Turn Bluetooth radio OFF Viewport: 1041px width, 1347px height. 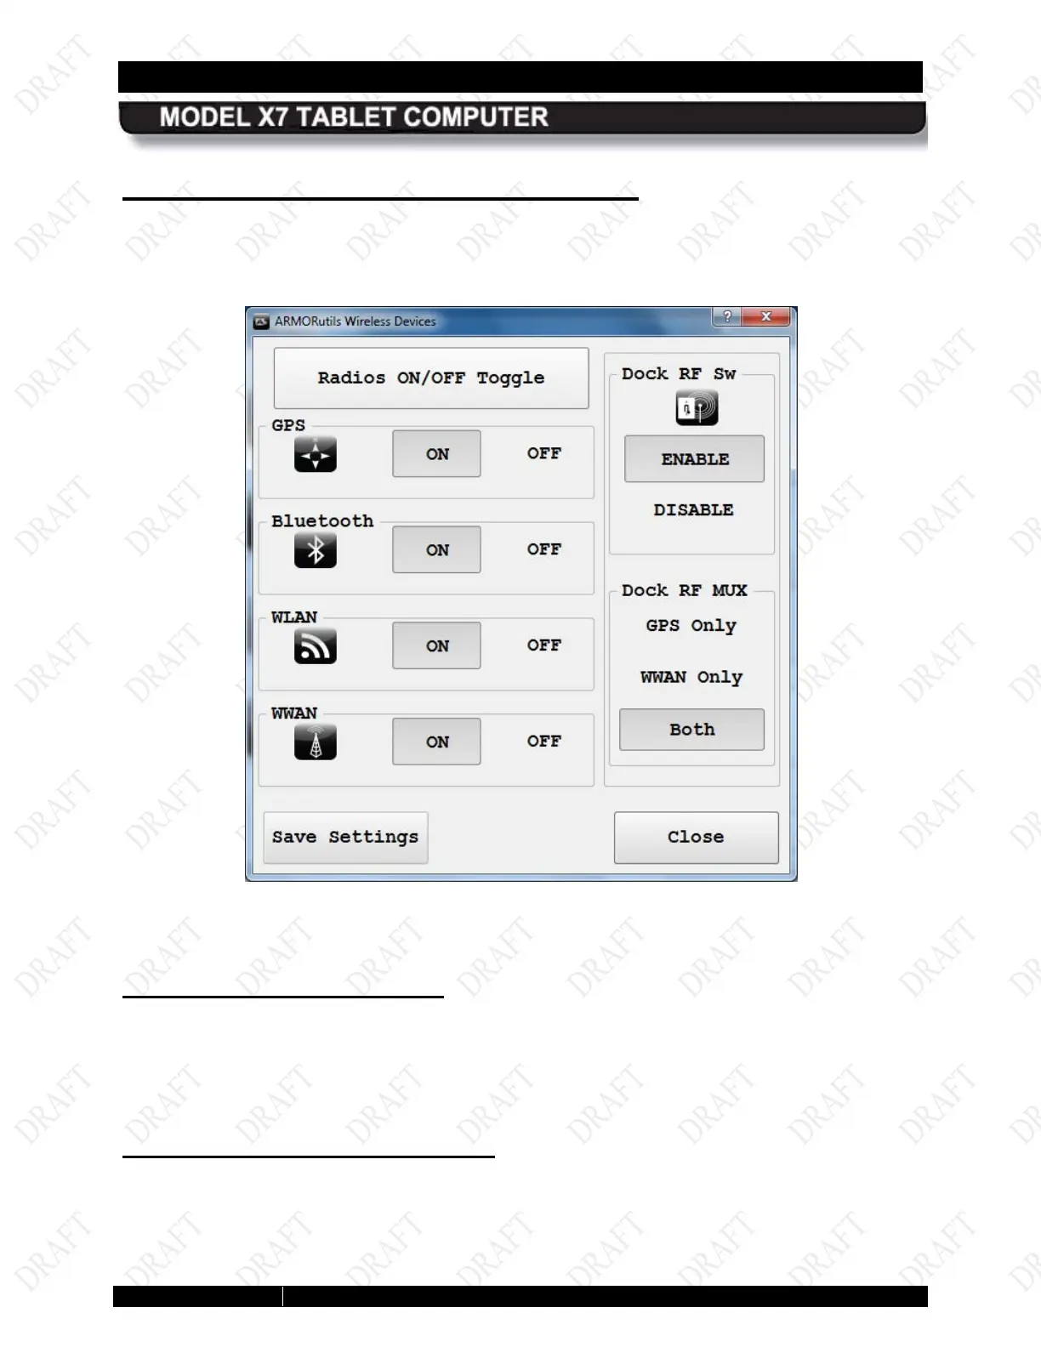[x=543, y=549]
